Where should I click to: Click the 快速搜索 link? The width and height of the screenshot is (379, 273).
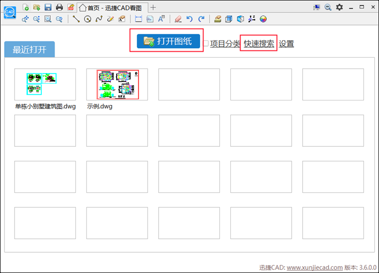pyautogui.click(x=259, y=44)
